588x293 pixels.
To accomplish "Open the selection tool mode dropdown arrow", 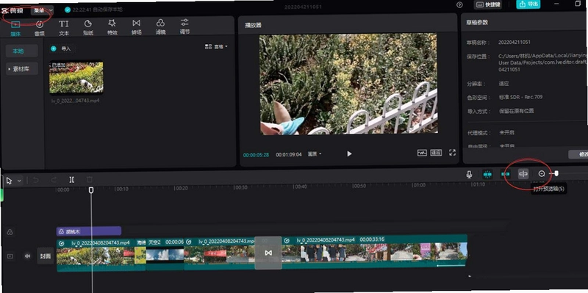I will click(19, 181).
